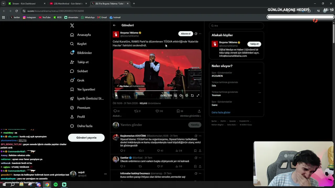
Task: Click Daha fazla göster link
Action: coord(221,113)
